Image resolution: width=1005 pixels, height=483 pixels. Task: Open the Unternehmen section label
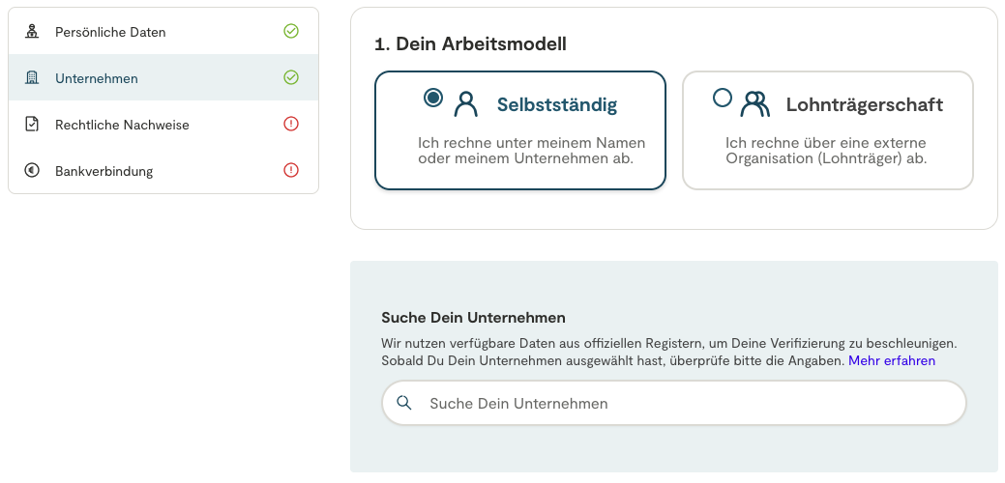tap(97, 78)
